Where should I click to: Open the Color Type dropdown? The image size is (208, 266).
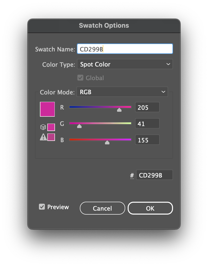[x=125, y=64]
